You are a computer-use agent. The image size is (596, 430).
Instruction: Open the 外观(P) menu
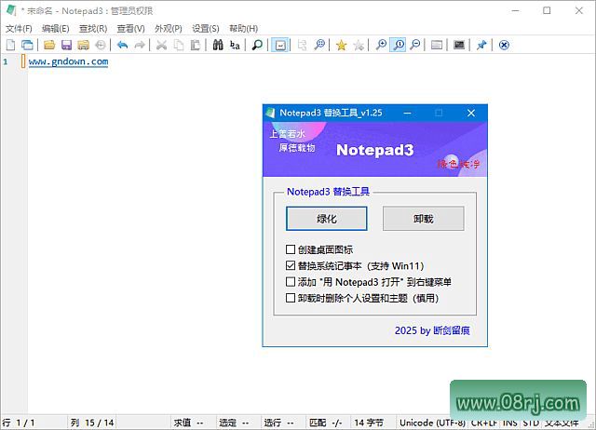pyautogui.click(x=169, y=29)
